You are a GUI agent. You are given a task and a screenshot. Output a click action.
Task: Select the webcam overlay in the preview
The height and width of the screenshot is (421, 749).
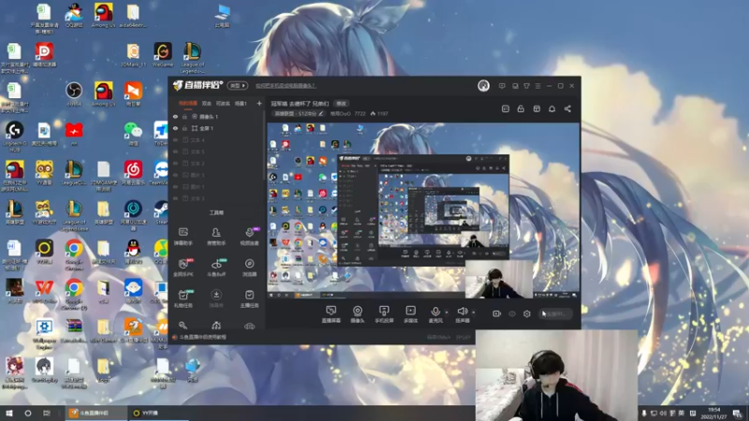click(x=499, y=279)
